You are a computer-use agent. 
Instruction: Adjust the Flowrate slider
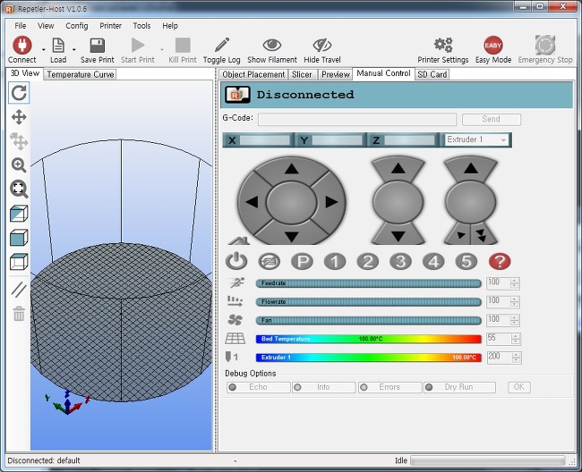(368, 302)
